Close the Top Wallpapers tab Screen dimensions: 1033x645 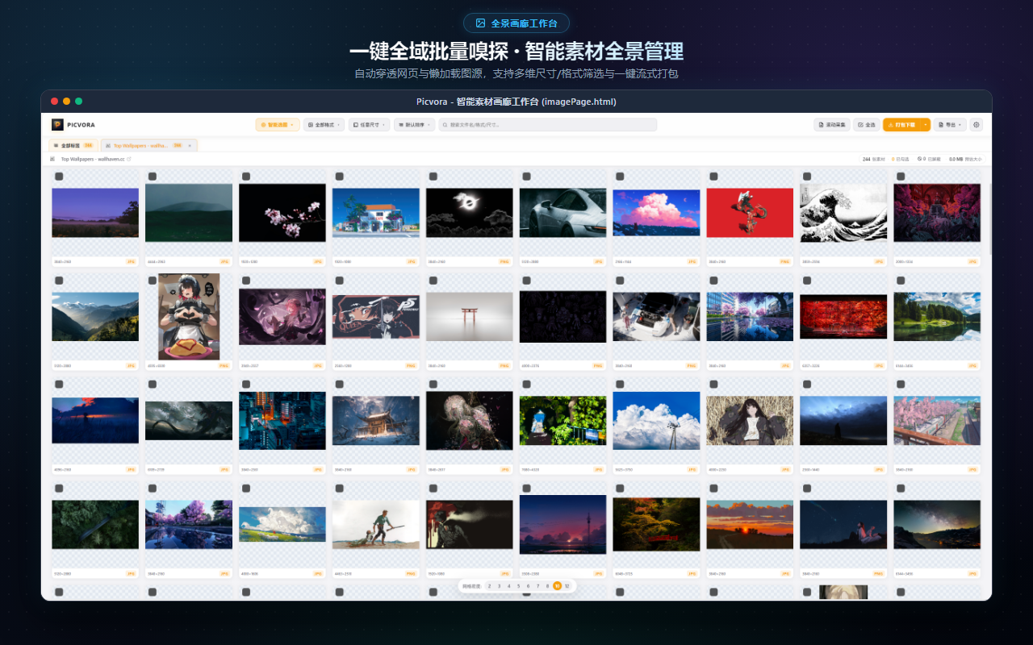click(x=190, y=146)
